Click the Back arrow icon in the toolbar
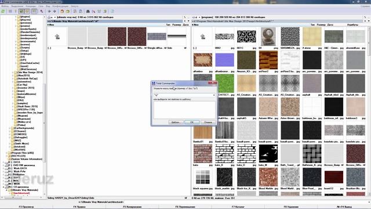Screen dimensions: 371x209 [49, 11]
